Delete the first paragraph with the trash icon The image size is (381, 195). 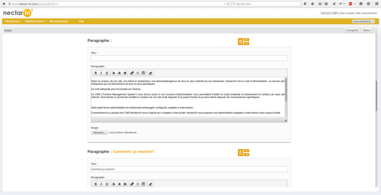(x=241, y=42)
